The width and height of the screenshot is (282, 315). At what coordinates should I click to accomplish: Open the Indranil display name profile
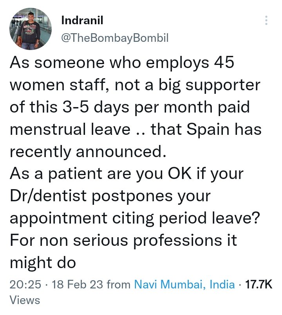point(82,20)
